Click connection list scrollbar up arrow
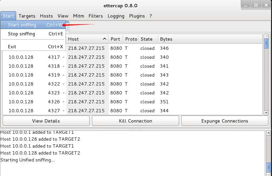Viewport: 272px width, 176px height. pyautogui.click(x=266, y=36)
